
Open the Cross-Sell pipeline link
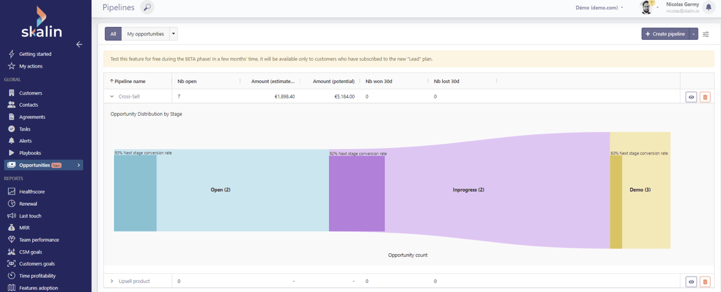click(x=129, y=96)
